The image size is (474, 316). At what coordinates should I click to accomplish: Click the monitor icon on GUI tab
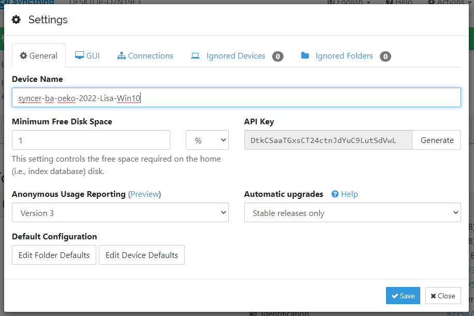click(79, 56)
